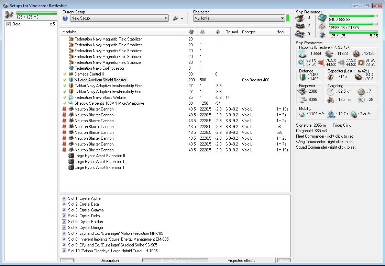Click the align time icon showing 12.7 s
Viewport: 385px width, 266px height.
(x=331, y=114)
